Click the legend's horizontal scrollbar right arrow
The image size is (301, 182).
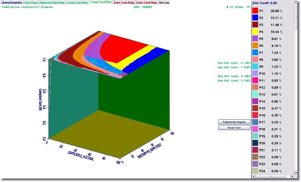click(x=292, y=176)
